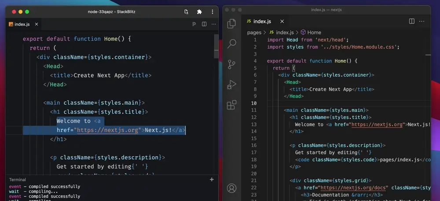Click the highlighted line number 10 in VS Code

(x=254, y=103)
